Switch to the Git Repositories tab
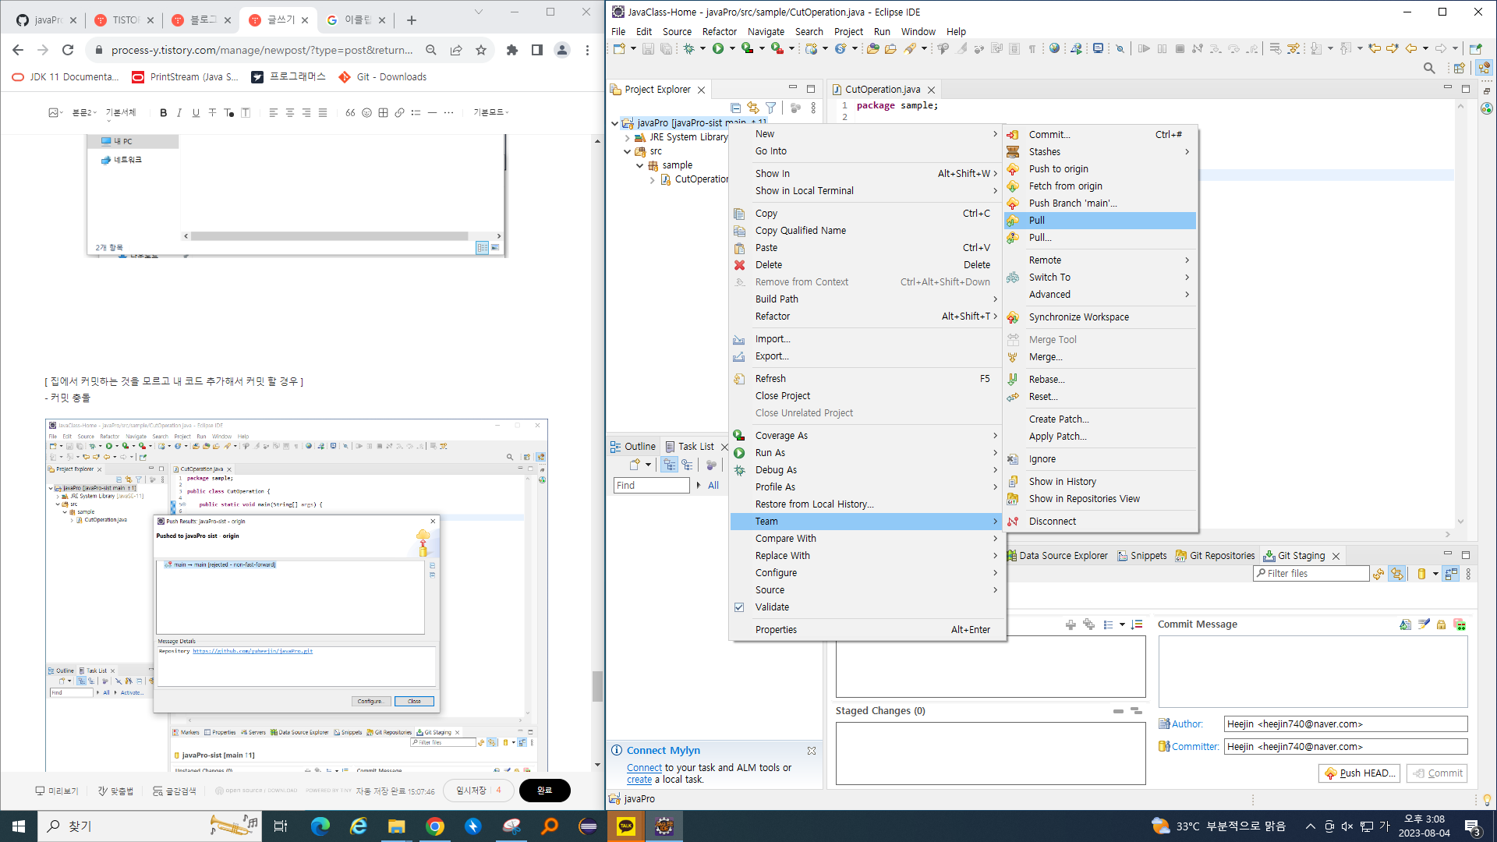This screenshot has height=842, width=1497. coord(1221,556)
